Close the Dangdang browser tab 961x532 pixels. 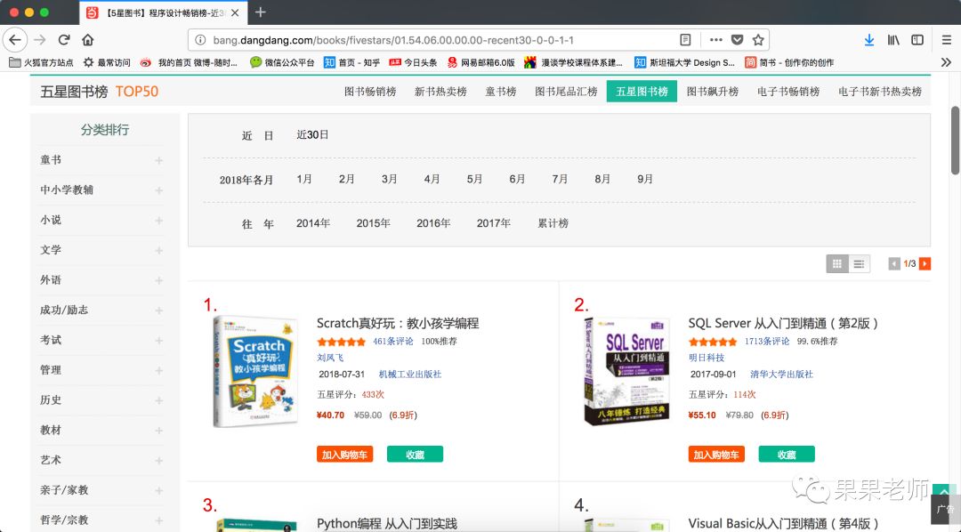tap(235, 12)
